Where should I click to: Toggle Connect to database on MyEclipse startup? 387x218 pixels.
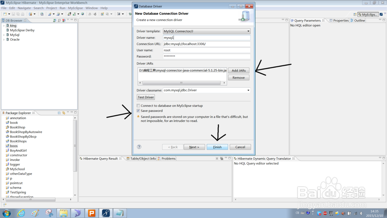(x=138, y=106)
